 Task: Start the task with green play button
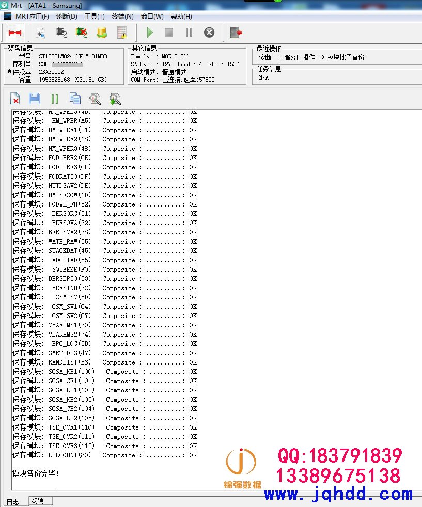coord(149,33)
